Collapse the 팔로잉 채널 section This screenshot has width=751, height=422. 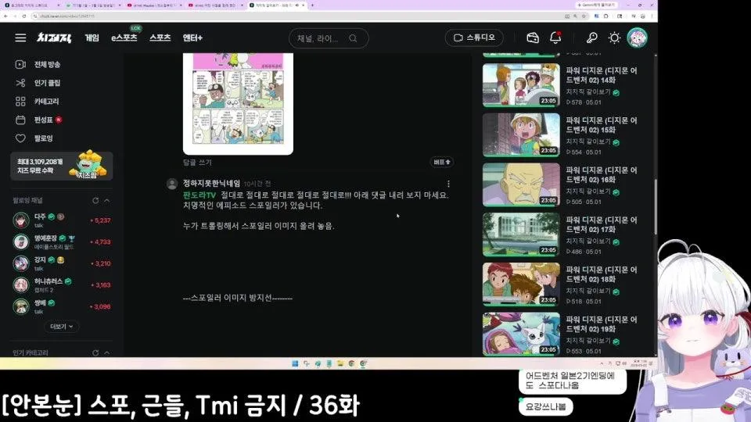pos(107,201)
